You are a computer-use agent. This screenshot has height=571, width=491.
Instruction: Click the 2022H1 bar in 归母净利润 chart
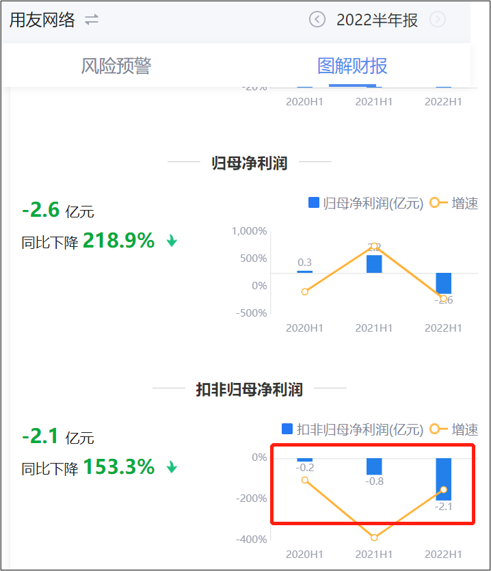pos(444,283)
